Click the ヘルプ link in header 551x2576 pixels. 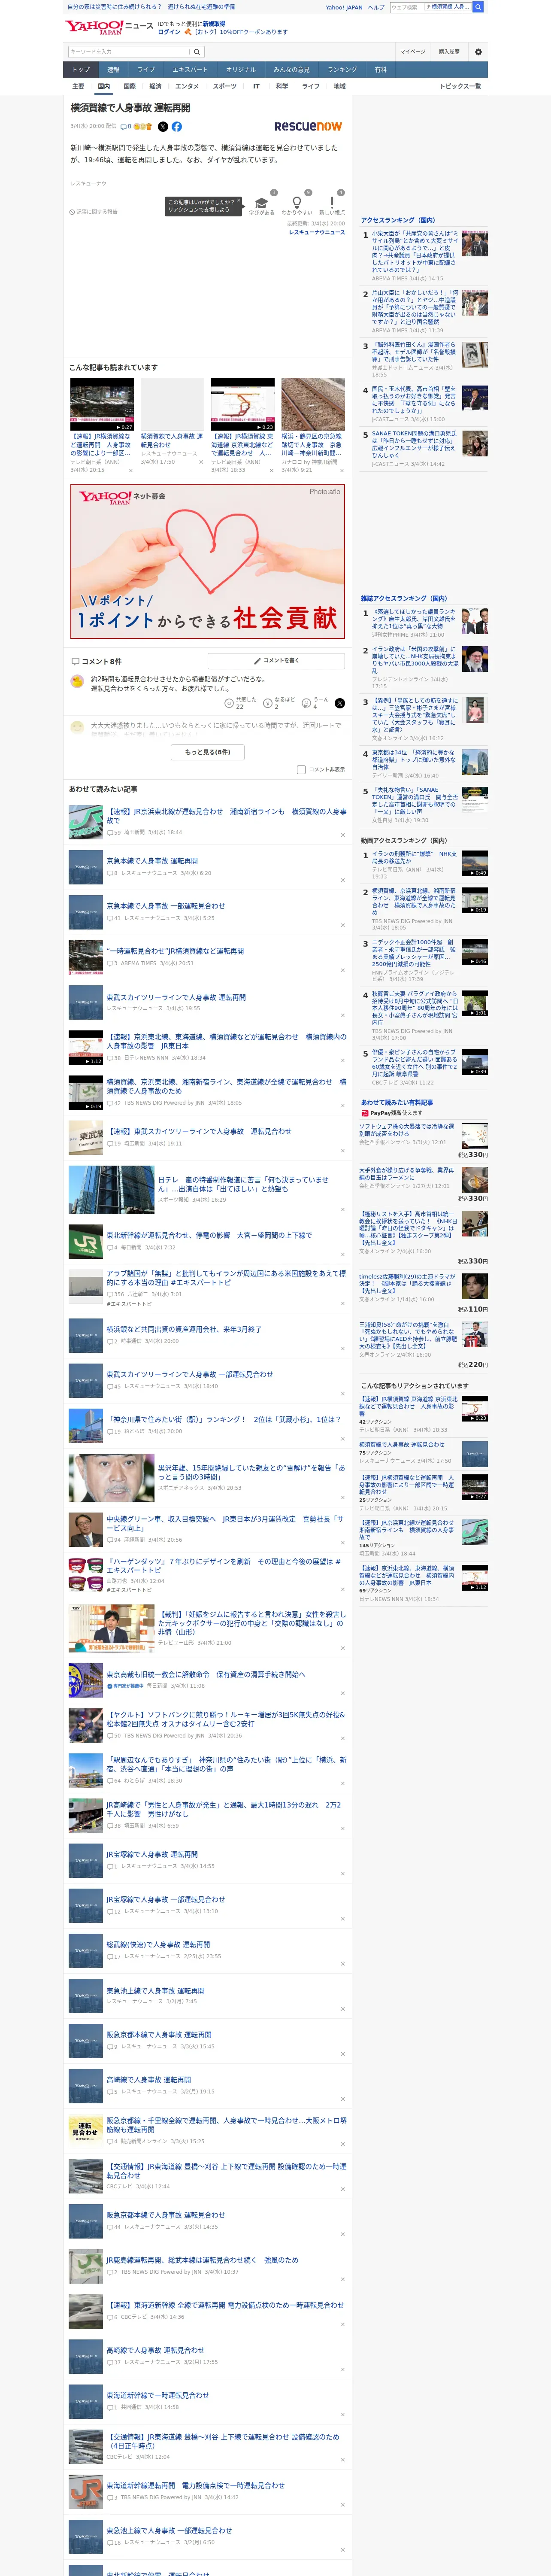[376, 7]
